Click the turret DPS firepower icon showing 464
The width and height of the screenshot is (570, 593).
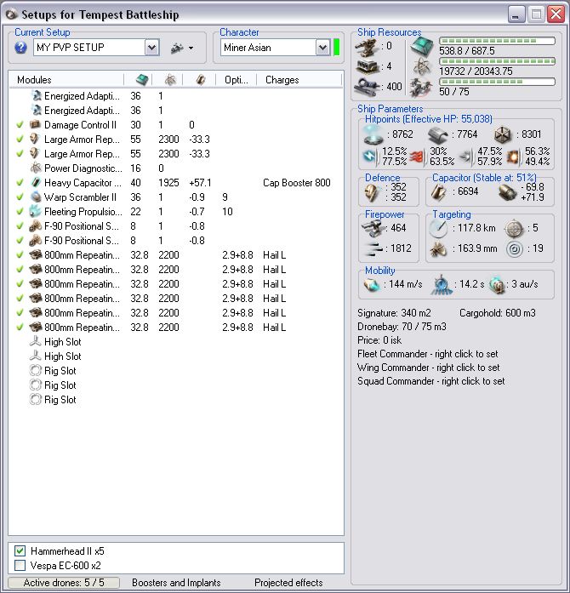(x=372, y=229)
